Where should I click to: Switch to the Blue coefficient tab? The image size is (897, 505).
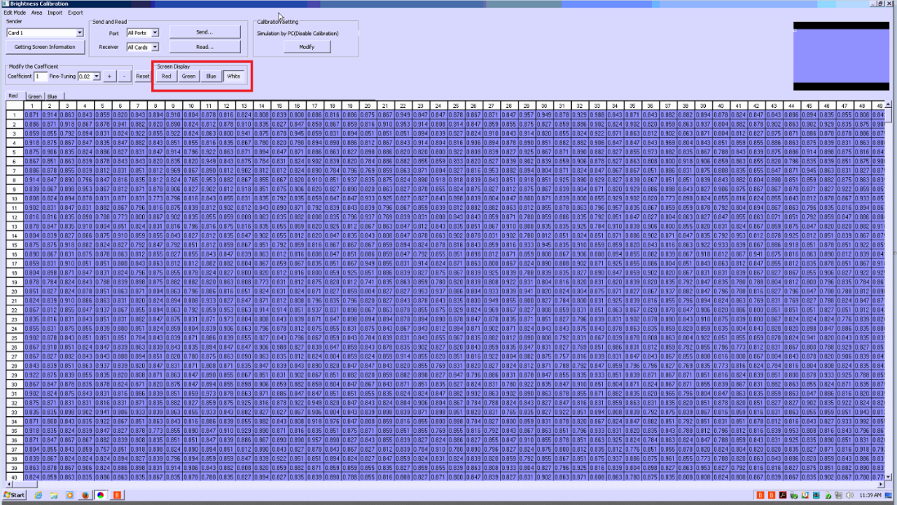(52, 96)
